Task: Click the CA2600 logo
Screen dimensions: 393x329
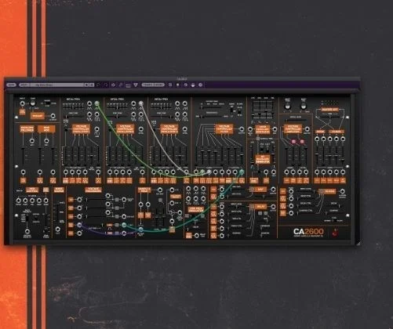Action: [308, 232]
